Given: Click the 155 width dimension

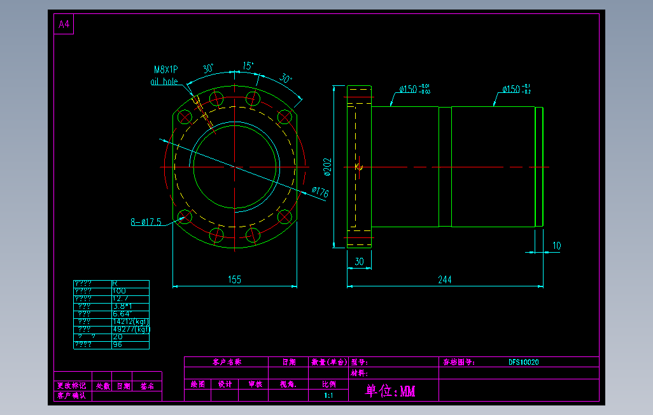Looking at the screenshot, I should [x=234, y=279].
